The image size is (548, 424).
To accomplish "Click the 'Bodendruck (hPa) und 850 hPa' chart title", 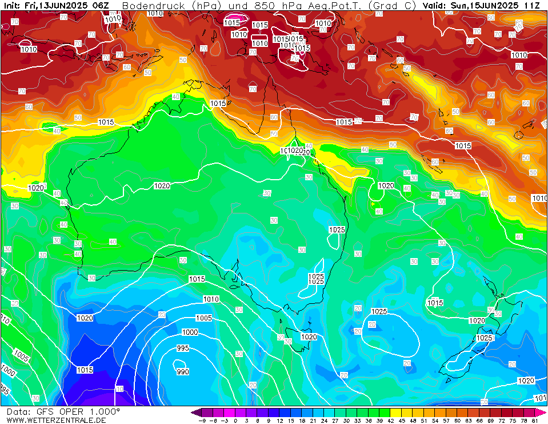I will pos(214,6).
